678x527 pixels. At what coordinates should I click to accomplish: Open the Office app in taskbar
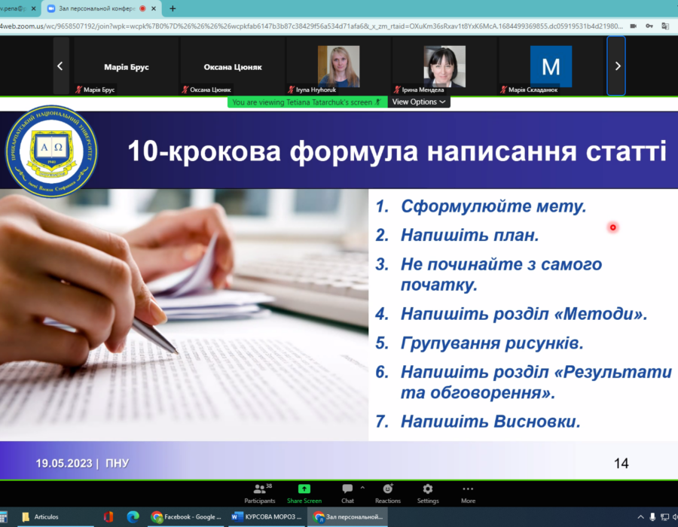pos(108,516)
